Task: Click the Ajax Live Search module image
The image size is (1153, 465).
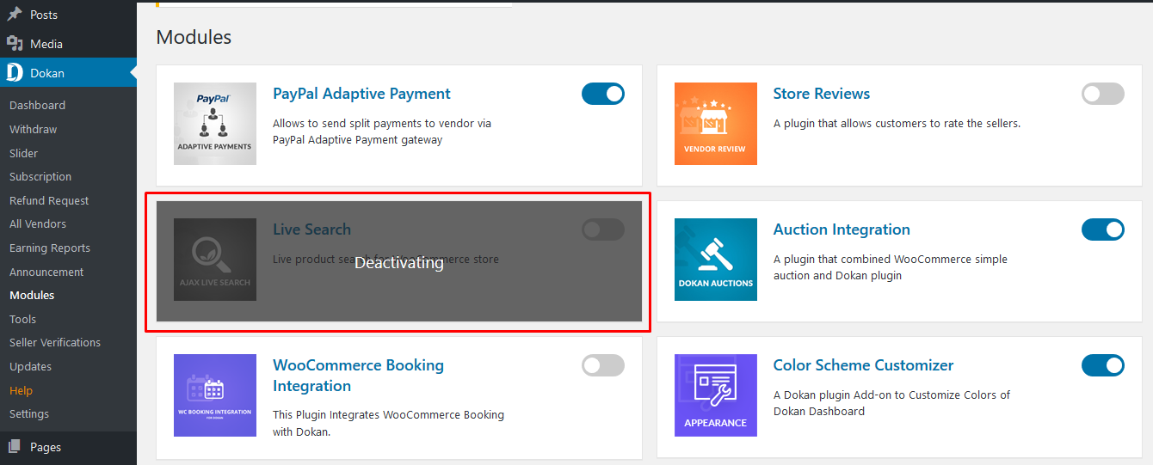Action: (215, 260)
